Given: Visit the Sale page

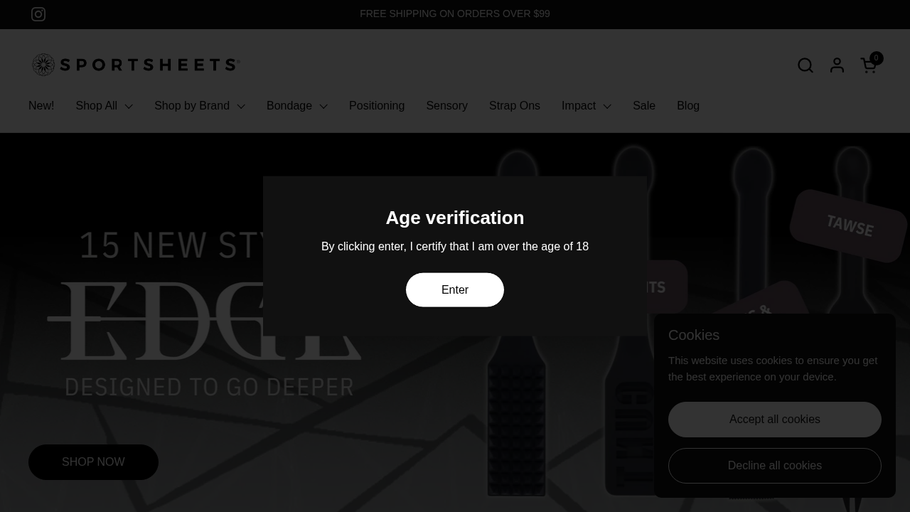Looking at the screenshot, I should coord(643,106).
